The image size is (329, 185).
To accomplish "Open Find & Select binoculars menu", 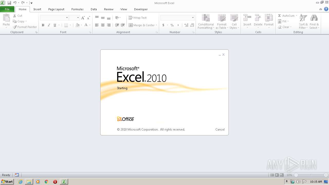I will click(x=314, y=22).
